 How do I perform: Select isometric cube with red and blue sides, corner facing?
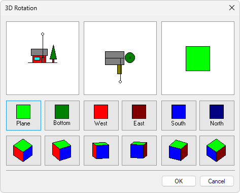(x=23, y=150)
